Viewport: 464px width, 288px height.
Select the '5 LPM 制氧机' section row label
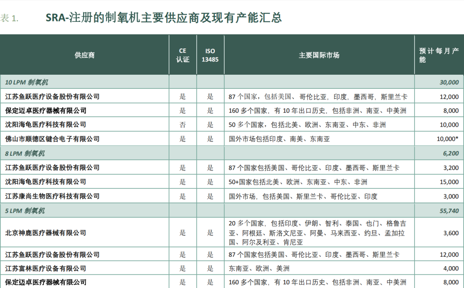click(x=25, y=211)
